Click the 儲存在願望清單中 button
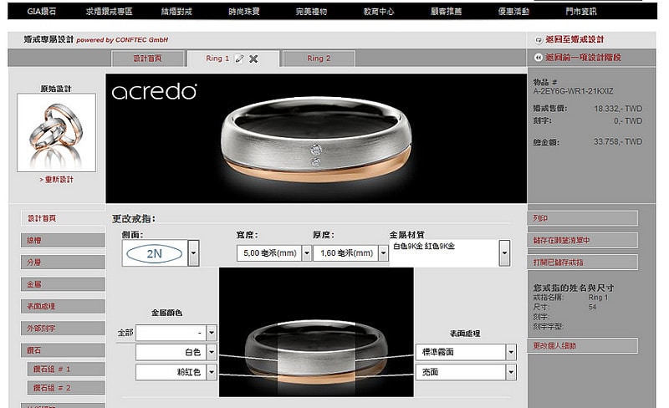Viewport: 669px width, 408px height. [x=582, y=241]
